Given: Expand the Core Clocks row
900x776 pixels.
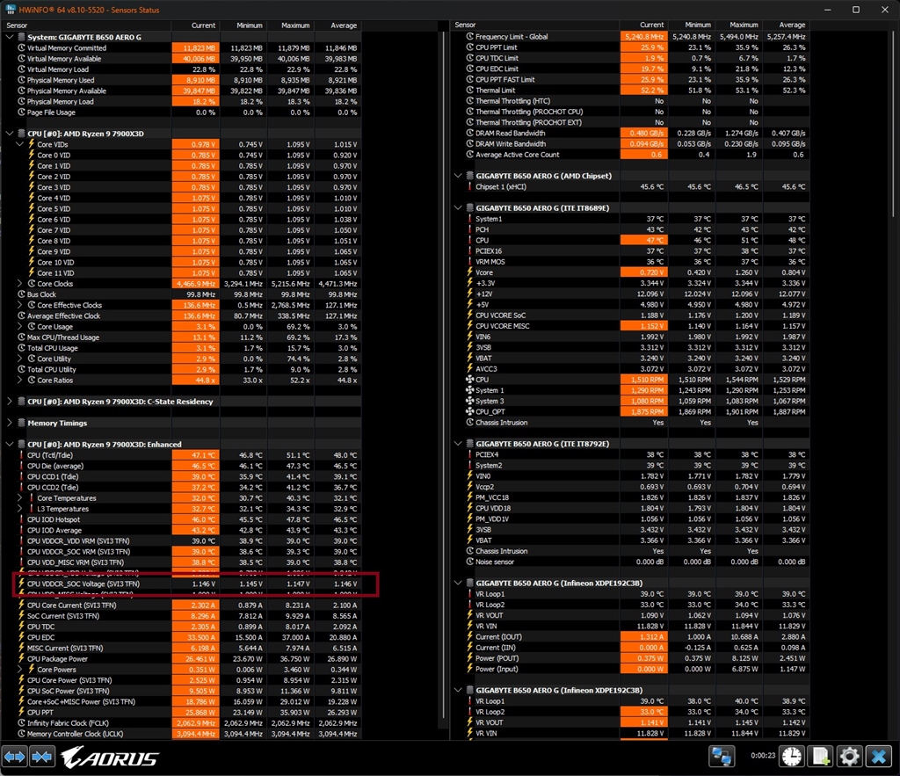Looking at the screenshot, I should tap(19, 284).
